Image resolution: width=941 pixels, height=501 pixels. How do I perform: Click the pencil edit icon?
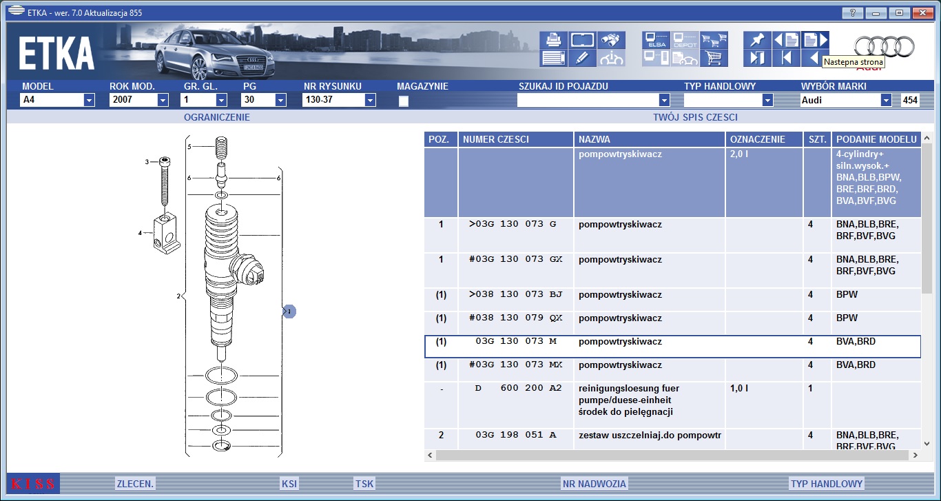click(583, 58)
